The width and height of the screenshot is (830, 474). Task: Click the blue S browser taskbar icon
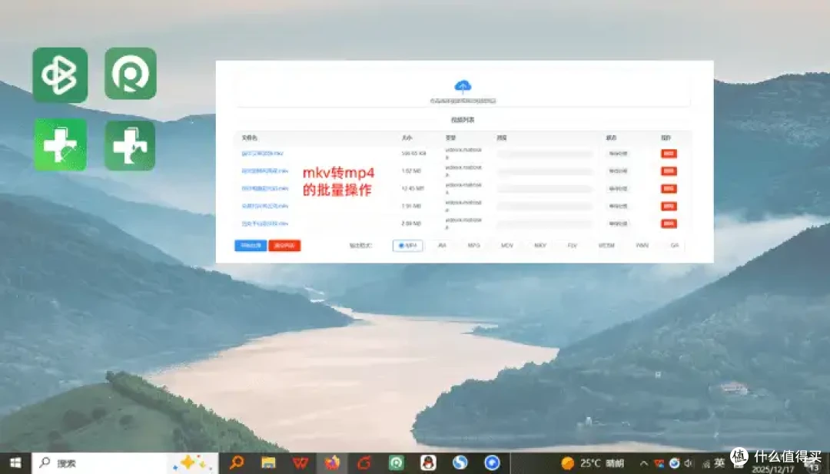click(x=460, y=463)
